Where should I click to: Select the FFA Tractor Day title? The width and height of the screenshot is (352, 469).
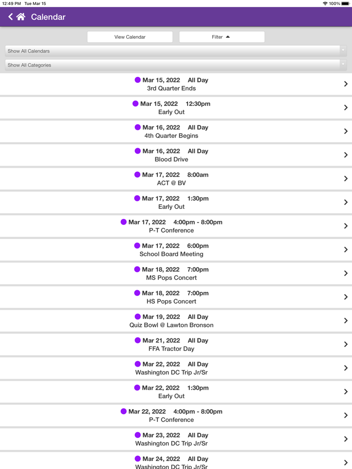click(171, 349)
